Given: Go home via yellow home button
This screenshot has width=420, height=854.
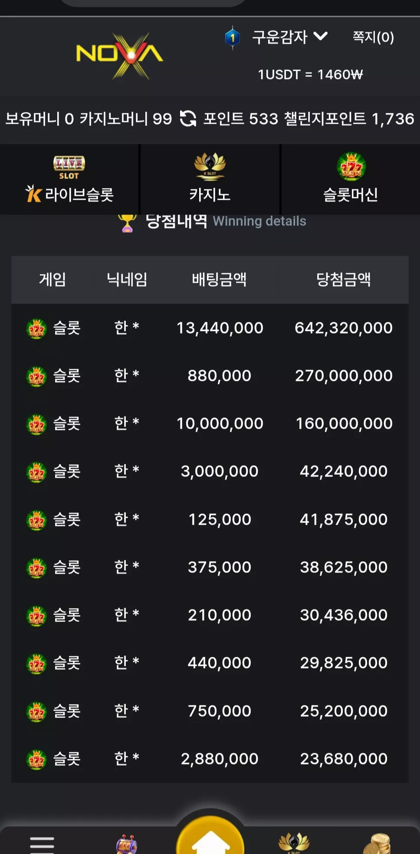Looking at the screenshot, I should (210, 836).
